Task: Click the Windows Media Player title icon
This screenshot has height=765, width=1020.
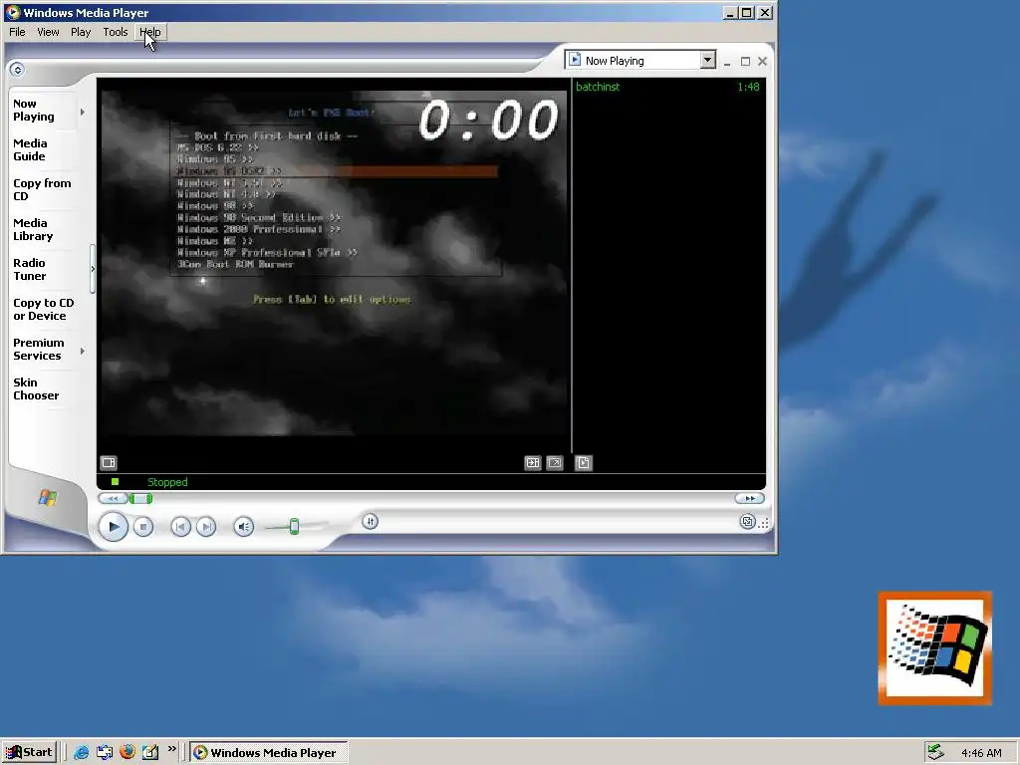Action: [12, 12]
